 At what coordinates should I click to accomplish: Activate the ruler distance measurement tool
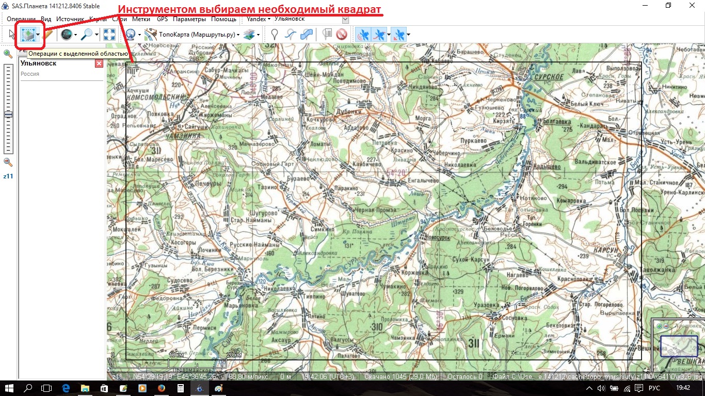pos(49,35)
